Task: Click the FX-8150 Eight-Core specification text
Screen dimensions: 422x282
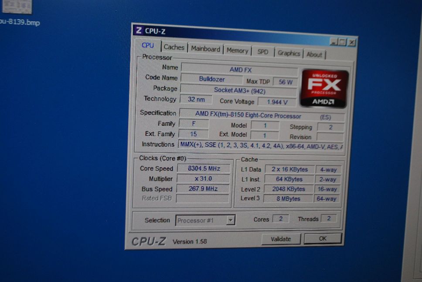Action: [x=248, y=115]
